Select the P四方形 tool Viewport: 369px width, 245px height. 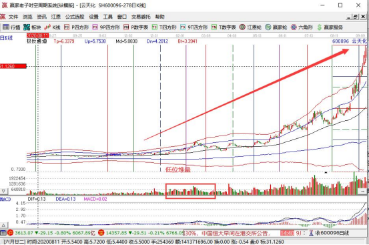(x=76, y=27)
